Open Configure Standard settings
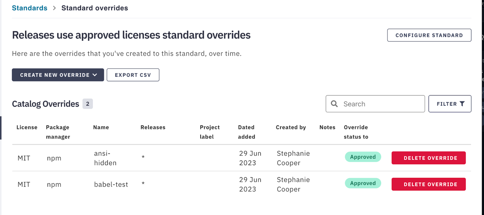 [429, 35]
